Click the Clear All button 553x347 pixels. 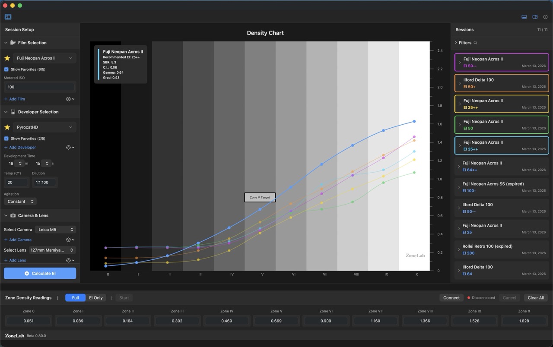coord(536,298)
